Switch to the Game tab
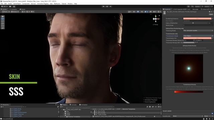The height and width of the screenshot is (120, 214). point(22,9)
